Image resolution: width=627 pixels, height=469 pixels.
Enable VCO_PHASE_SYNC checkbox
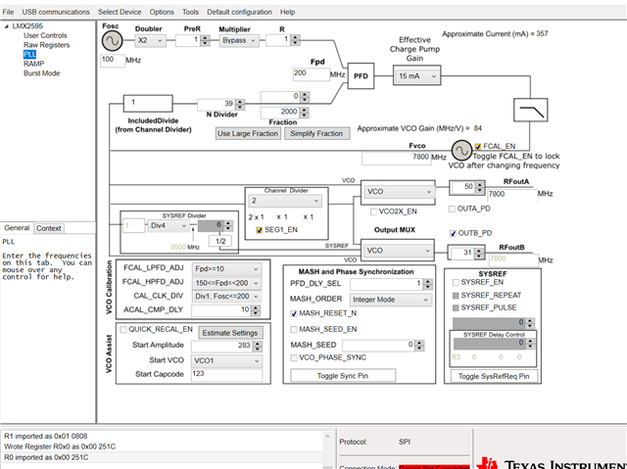(x=294, y=357)
